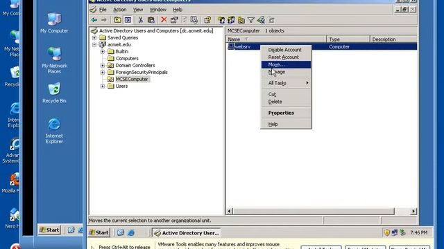Choose Reset Account from the context menu

286,57
